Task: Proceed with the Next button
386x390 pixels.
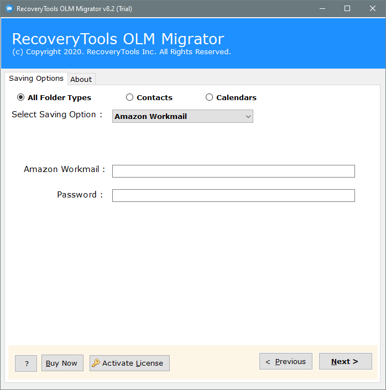Action: 346,361
